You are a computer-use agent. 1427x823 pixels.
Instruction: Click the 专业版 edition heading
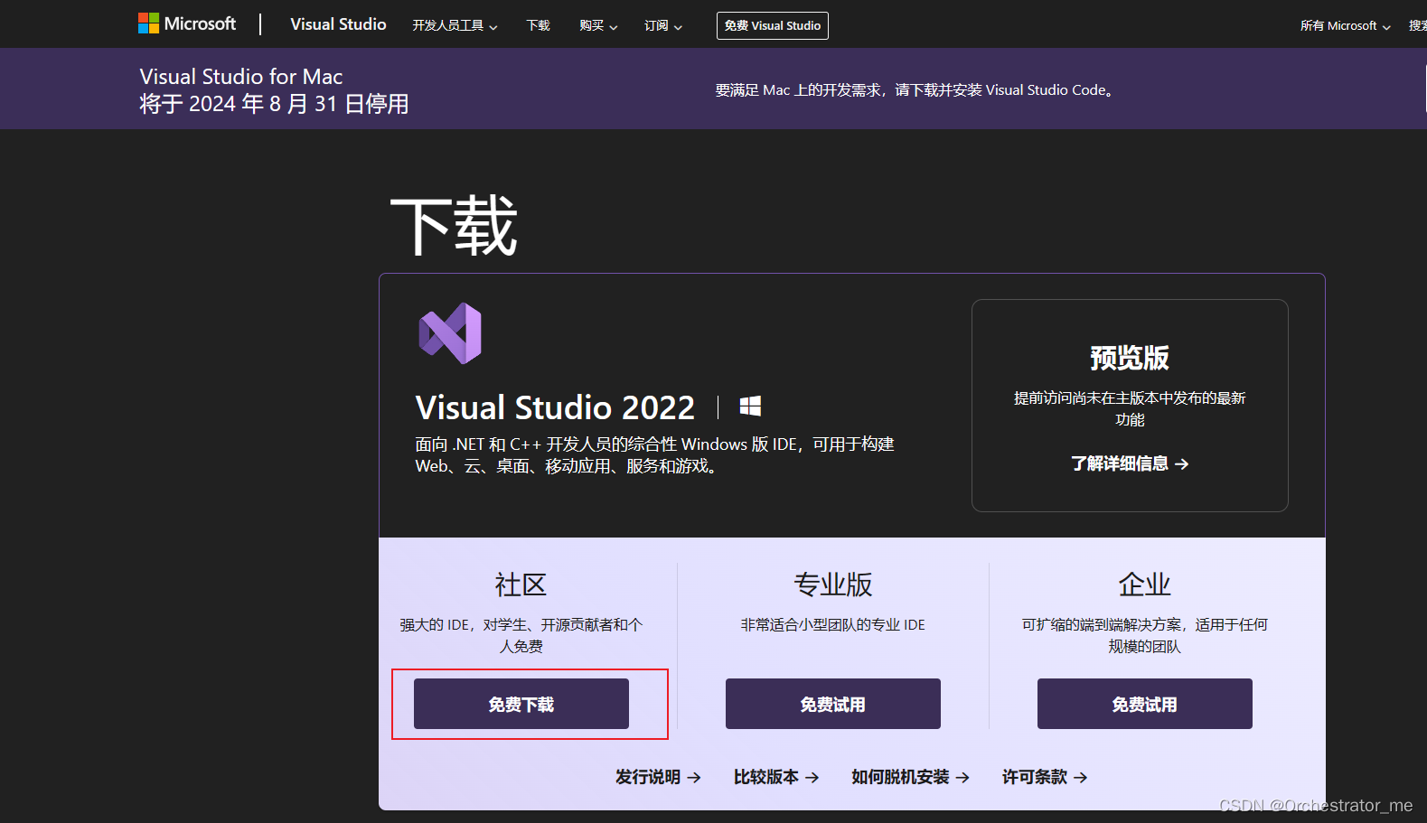coord(833,585)
